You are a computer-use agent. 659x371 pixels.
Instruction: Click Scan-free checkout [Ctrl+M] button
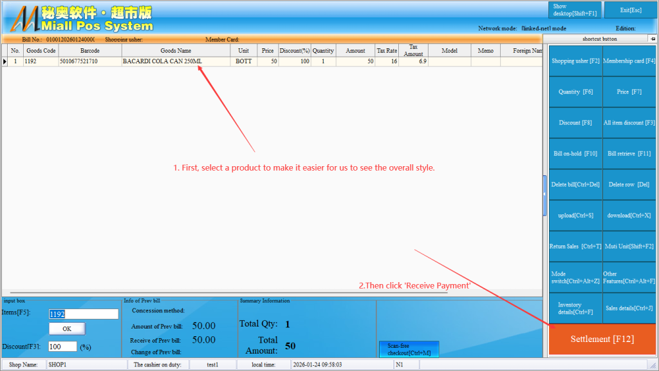[409, 350]
